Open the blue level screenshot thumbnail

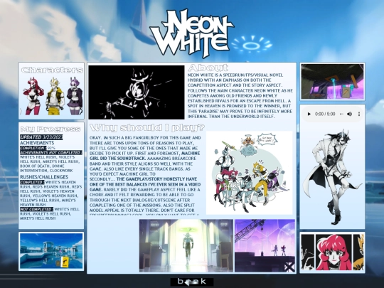tap(51, 251)
